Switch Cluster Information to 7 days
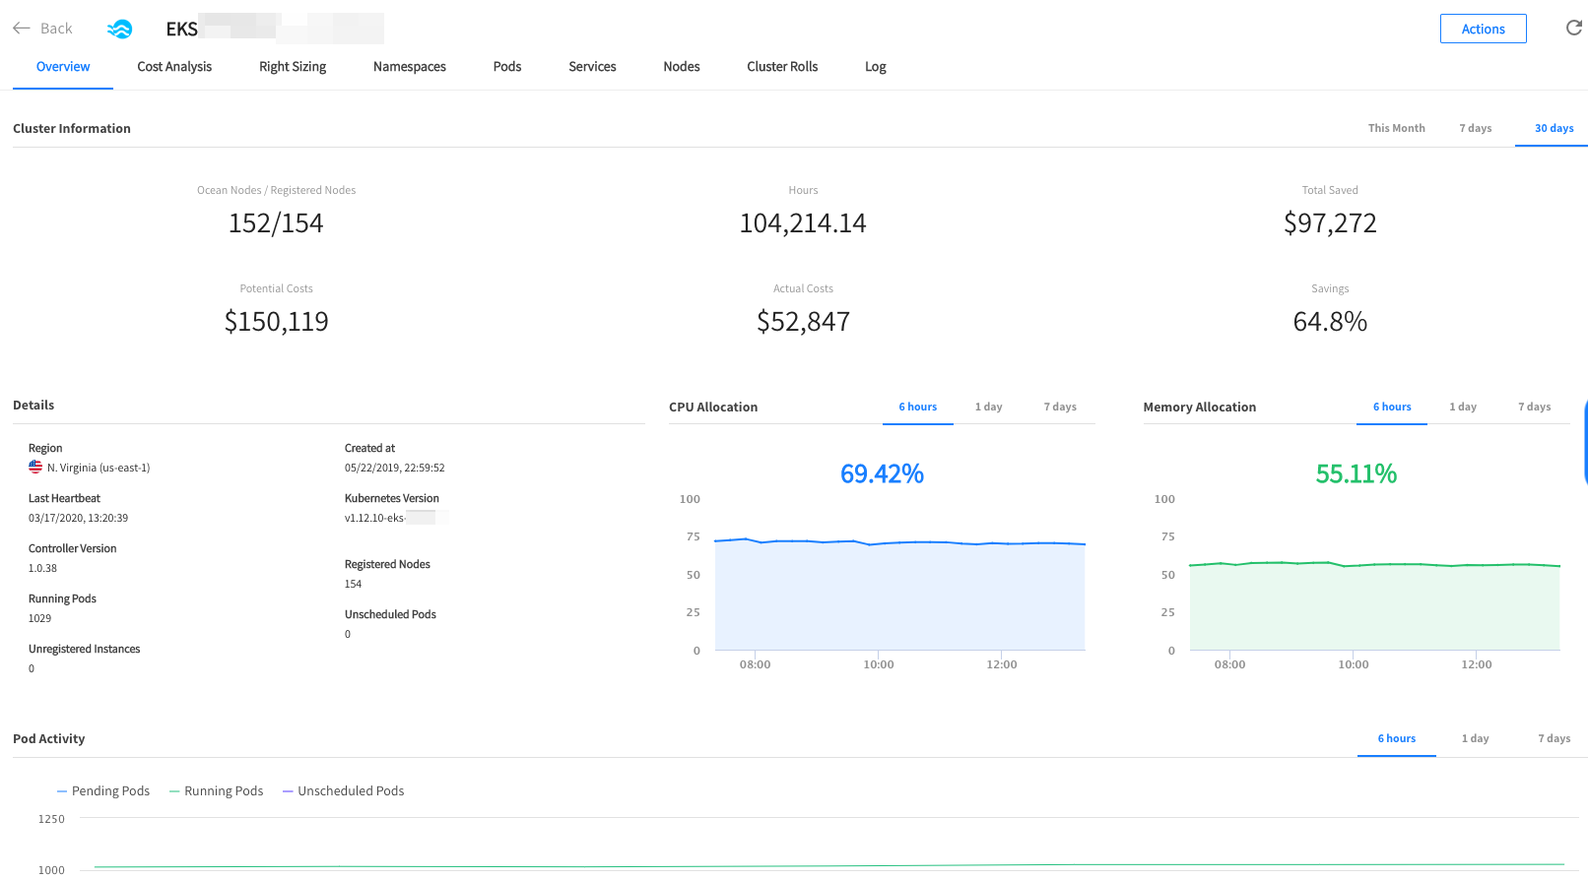Viewport: 1588px width, 879px height. click(x=1475, y=128)
